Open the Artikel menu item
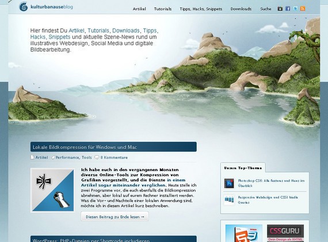Screen dimensions: 328x242 click(139, 9)
